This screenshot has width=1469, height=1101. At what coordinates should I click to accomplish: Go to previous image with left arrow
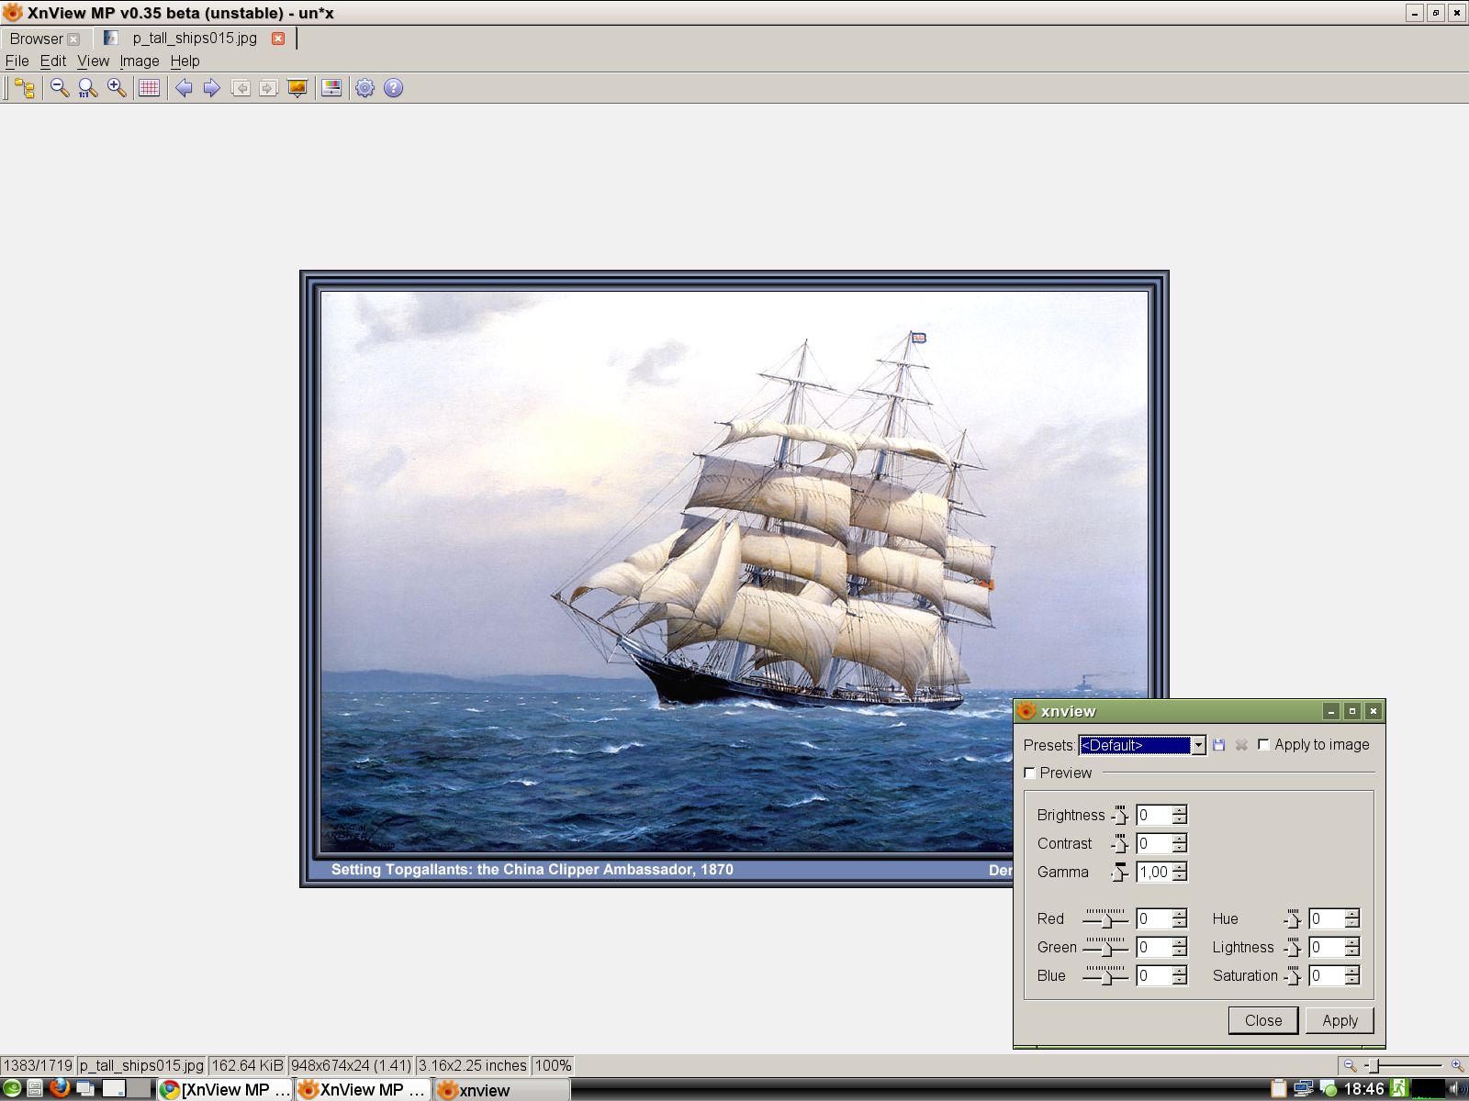[184, 88]
